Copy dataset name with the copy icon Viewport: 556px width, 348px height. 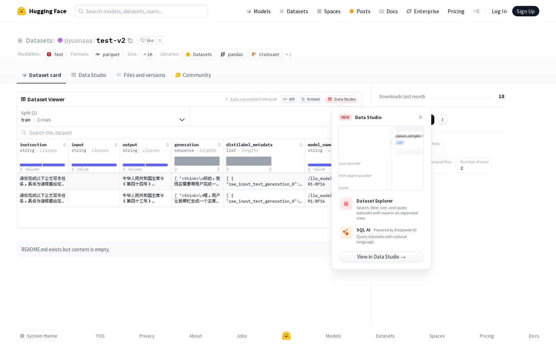pos(130,40)
